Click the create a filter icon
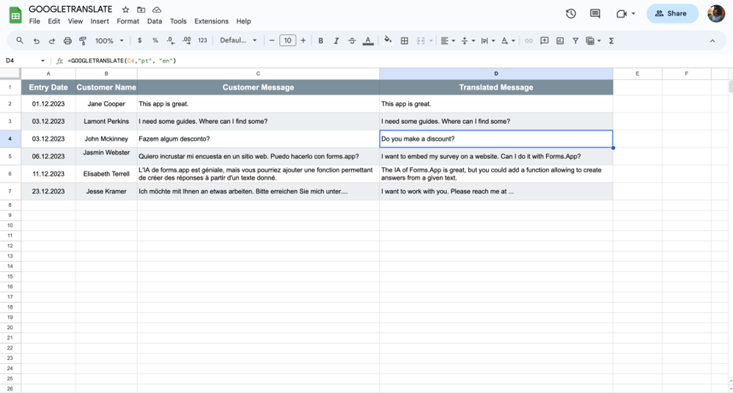This screenshot has height=393, width=733. [x=575, y=41]
